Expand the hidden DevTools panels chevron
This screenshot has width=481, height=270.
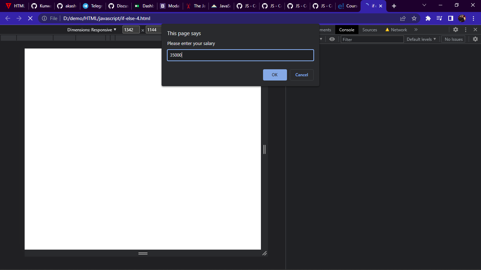click(416, 30)
